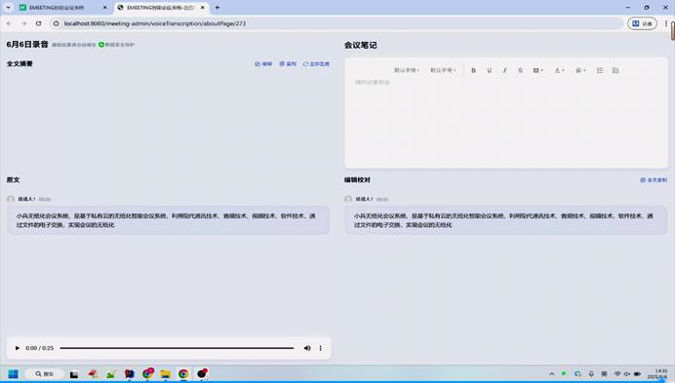
Task: Toggle underline formatting in notes toolbar
Action: click(489, 70)
